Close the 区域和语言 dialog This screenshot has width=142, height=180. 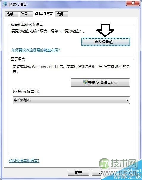click(133, 3)
